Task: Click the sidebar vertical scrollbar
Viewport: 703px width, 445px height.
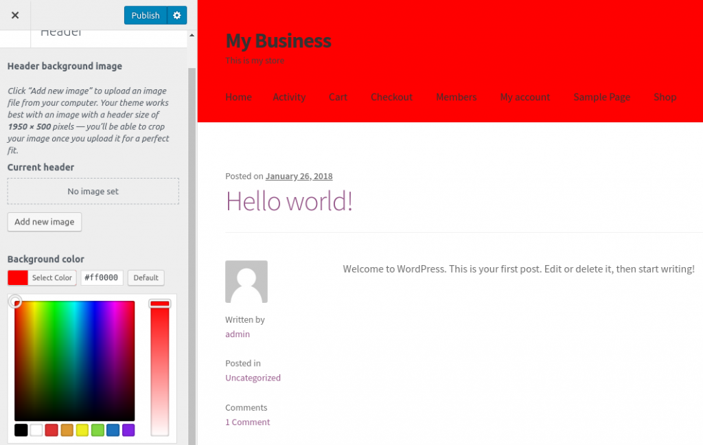Action: click(192, 255)
